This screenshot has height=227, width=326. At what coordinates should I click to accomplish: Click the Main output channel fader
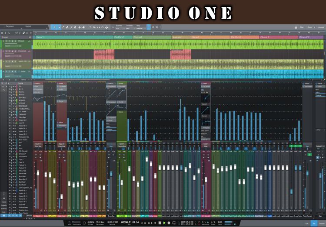(320, 176)
